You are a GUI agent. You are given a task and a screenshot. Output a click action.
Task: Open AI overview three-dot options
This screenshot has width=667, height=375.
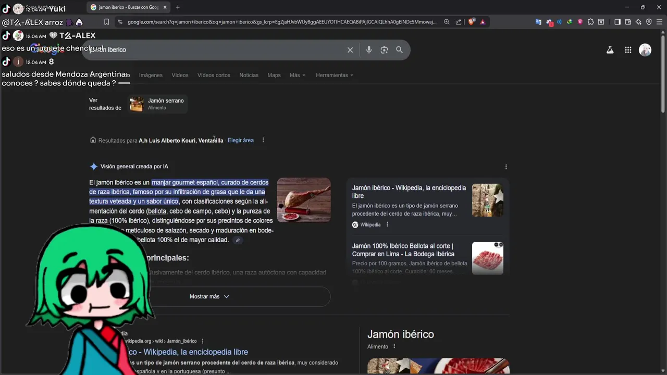tap(506, 167)
